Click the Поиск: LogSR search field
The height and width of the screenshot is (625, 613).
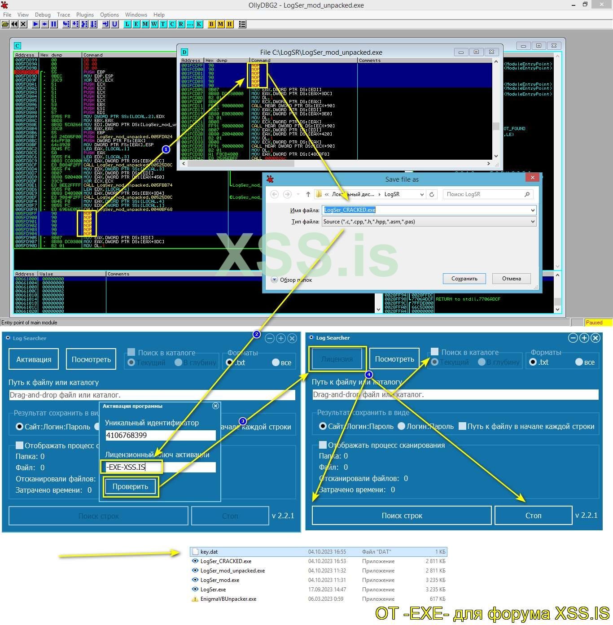coord(489,194)
